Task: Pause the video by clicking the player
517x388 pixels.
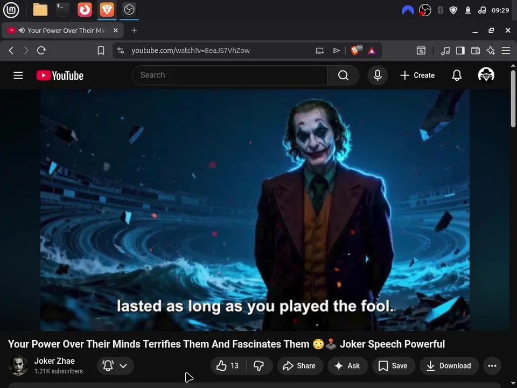Action: point(255,210)
